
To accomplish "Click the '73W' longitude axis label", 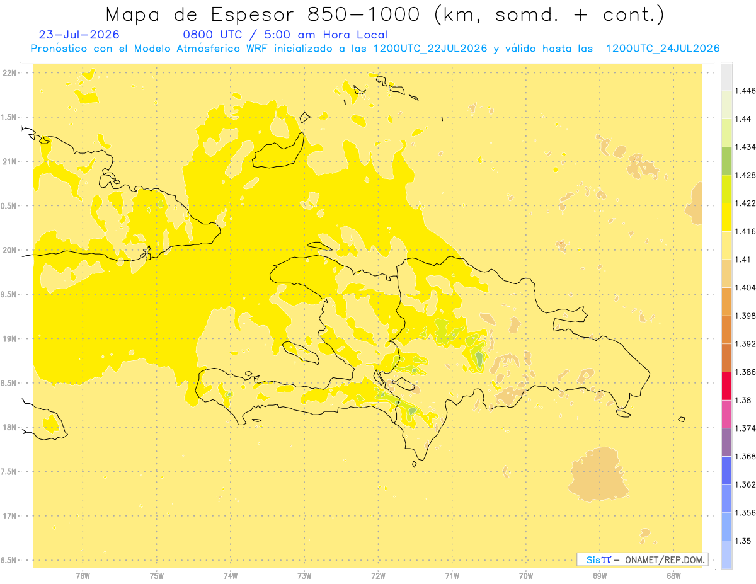I will point(304,576).
